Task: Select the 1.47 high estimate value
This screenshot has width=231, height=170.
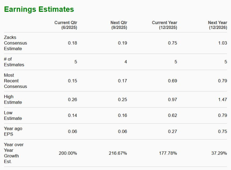Action: coord(222,99)
